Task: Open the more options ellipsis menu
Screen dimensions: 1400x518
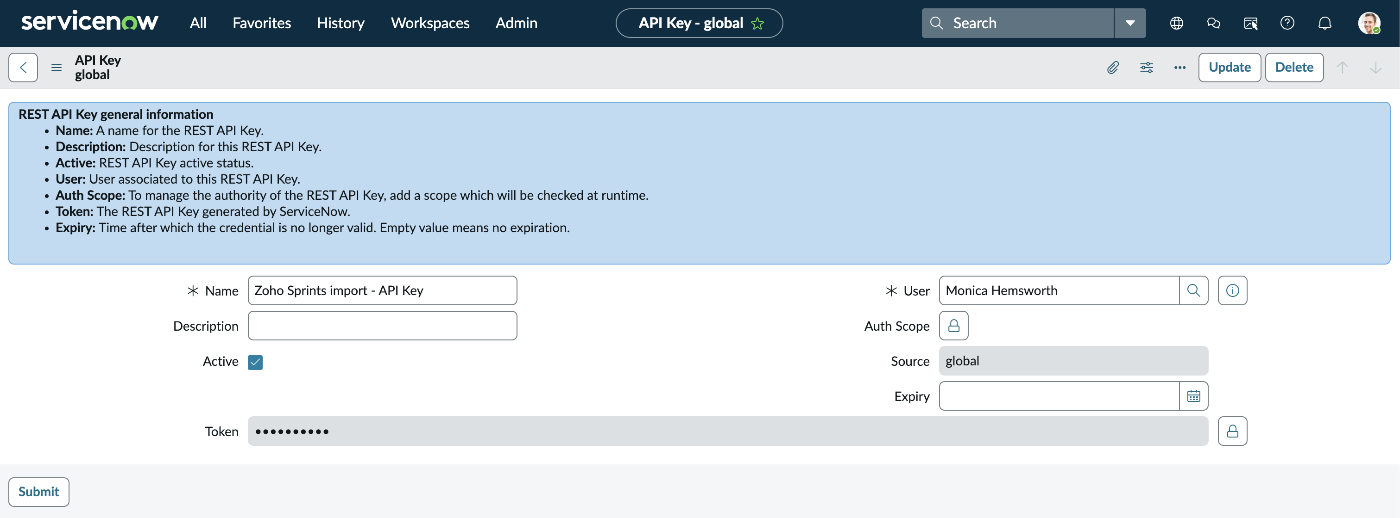Action: (1179, 67)
